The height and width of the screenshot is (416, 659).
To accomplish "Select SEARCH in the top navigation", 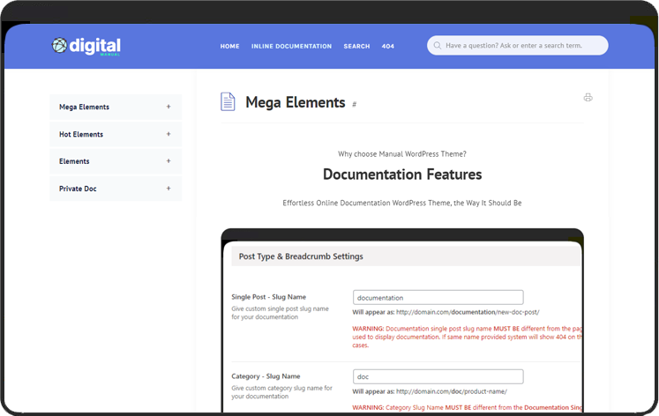I will point(356,46).
